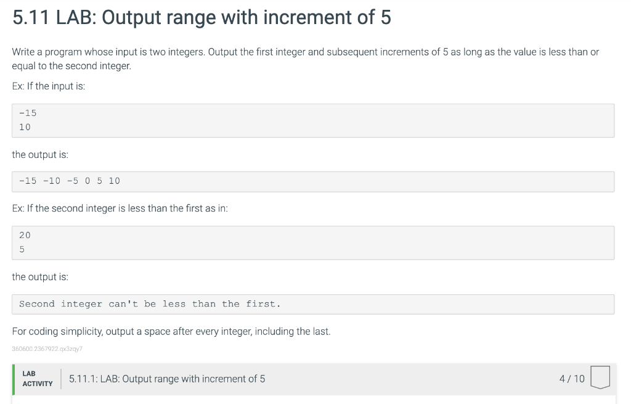This screenshot has width=631, height=404.
Task: Click the green bar beside LAB ACTIVITY
Action: click(14, 379)
